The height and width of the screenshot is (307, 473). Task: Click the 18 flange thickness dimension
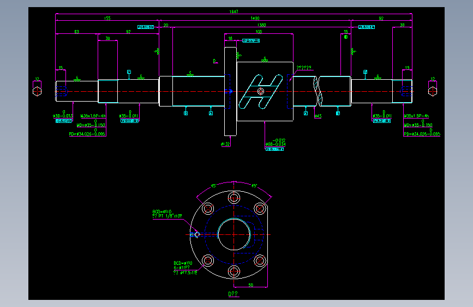[x=230, y=38]
